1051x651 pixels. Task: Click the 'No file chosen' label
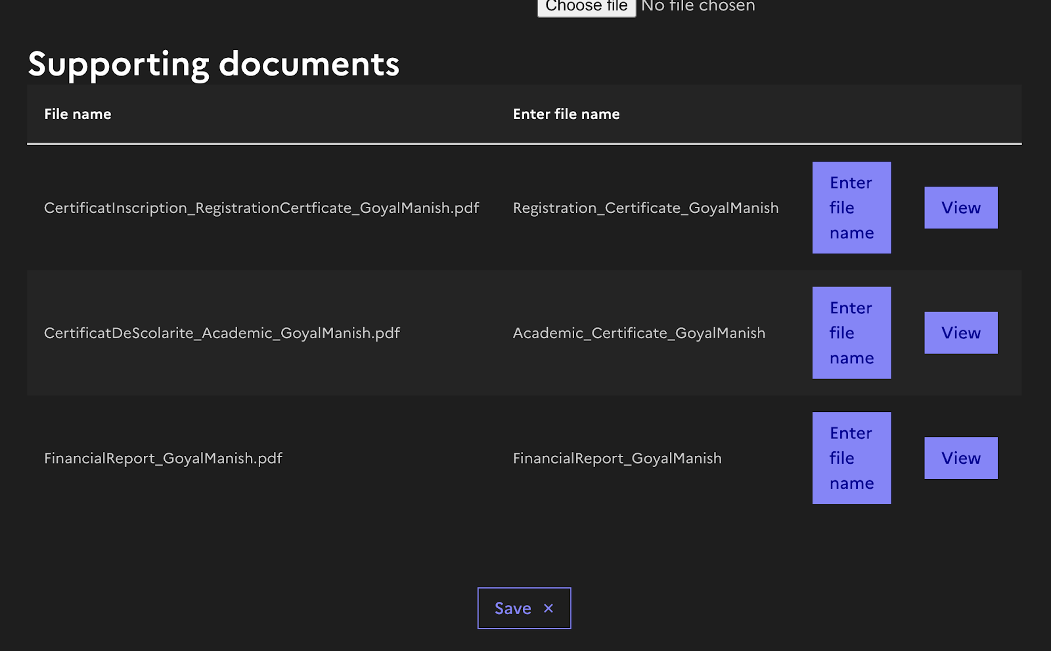[x=698, y=7]
